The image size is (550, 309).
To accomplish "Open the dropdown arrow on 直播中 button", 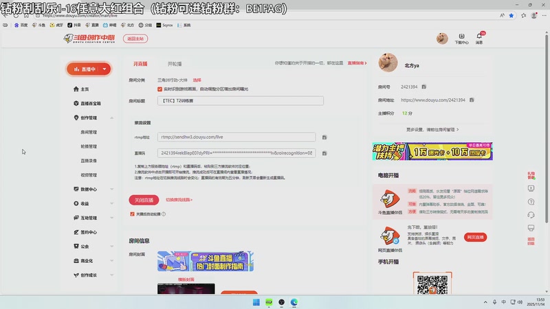I will tap(104, 69).
